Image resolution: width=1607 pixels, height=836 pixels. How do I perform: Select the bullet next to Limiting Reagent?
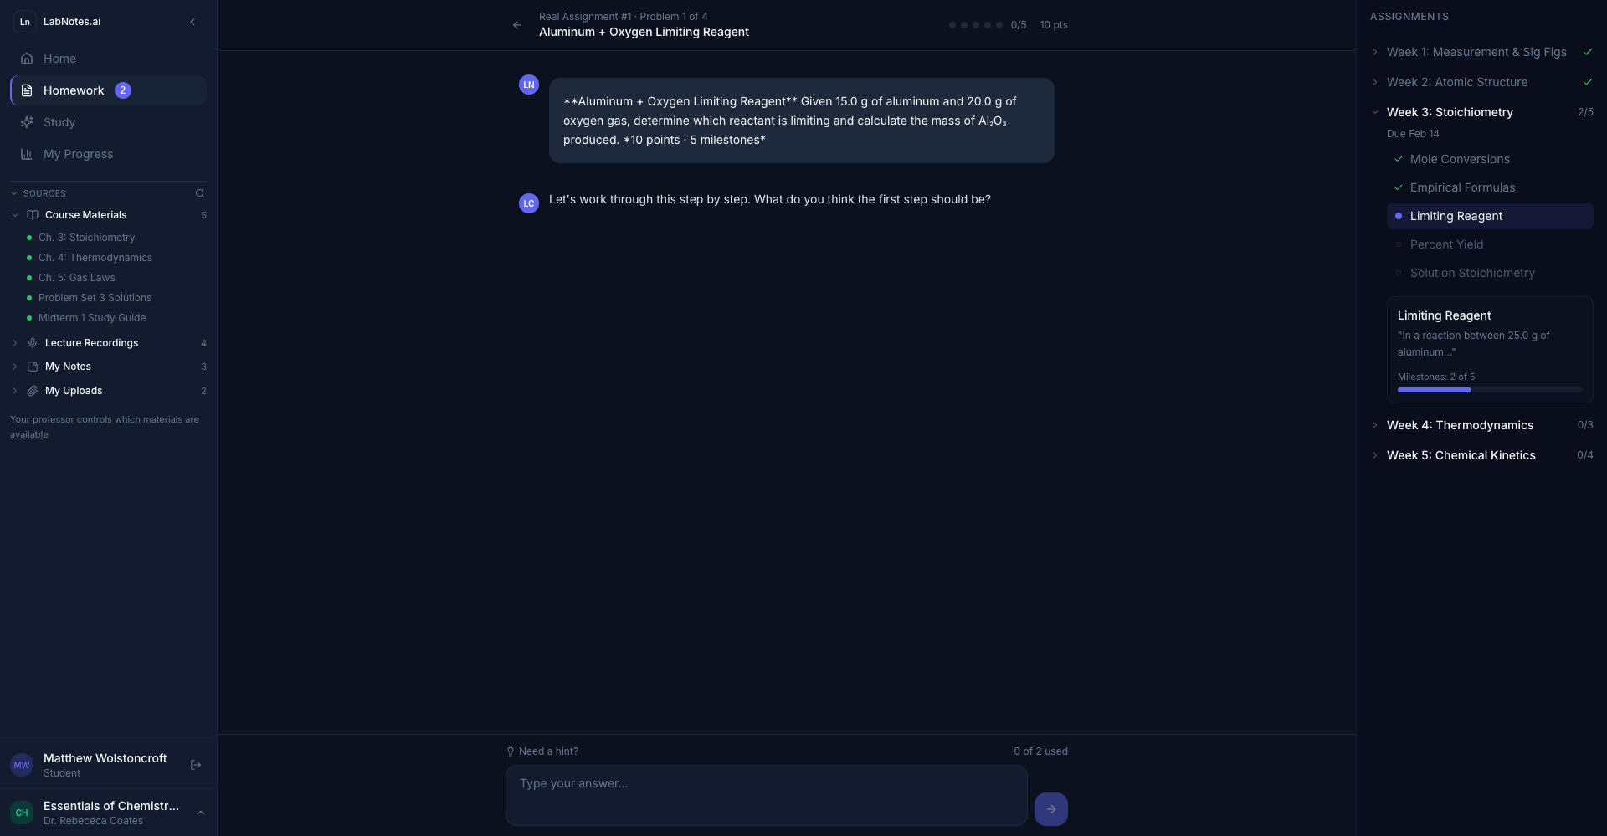pos(1399,216)
